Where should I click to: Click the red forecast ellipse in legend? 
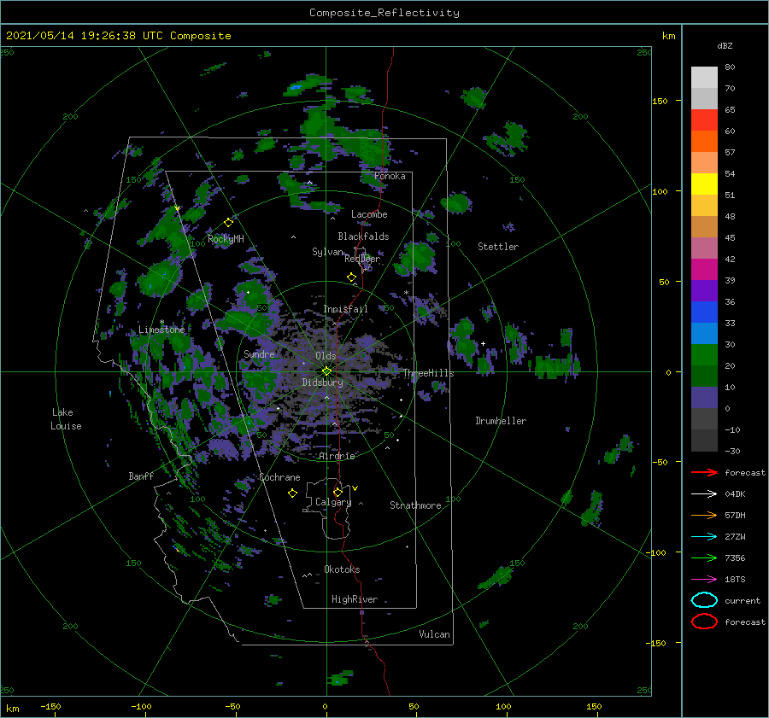click(x=704, y=622)
